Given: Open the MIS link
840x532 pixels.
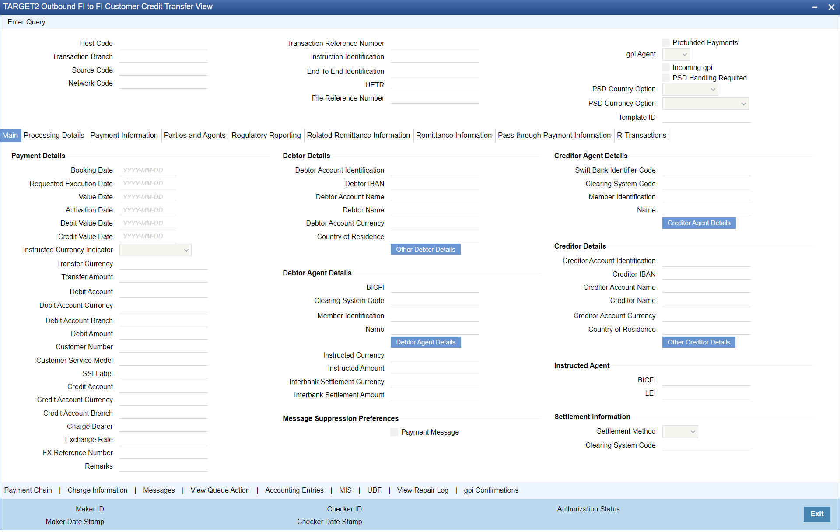Looking at the screenshot, I should 346,490.
